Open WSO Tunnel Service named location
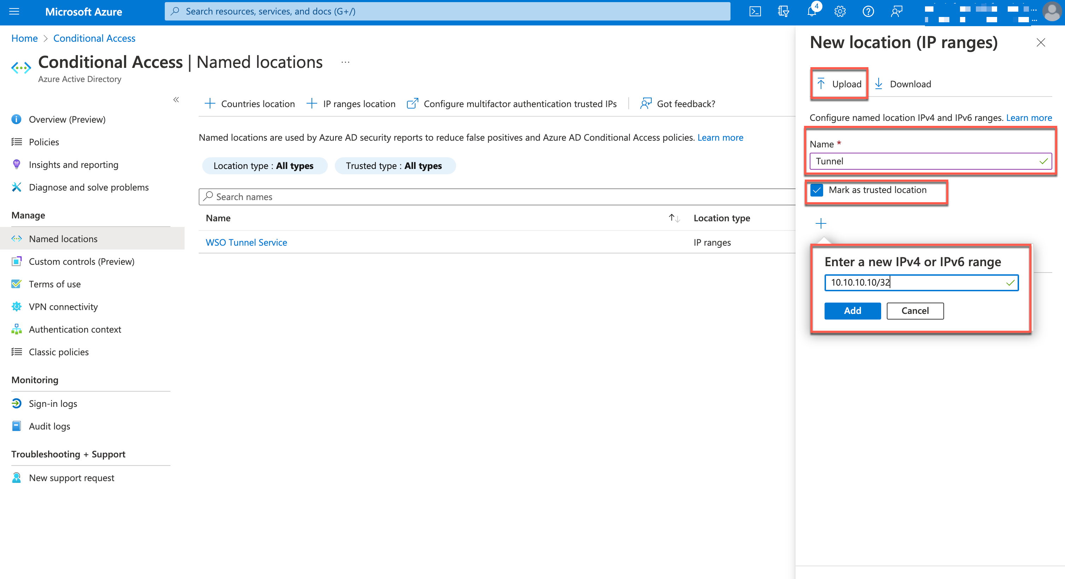The width and height of the screenshot is (1065, 579). tap(246, 242)
